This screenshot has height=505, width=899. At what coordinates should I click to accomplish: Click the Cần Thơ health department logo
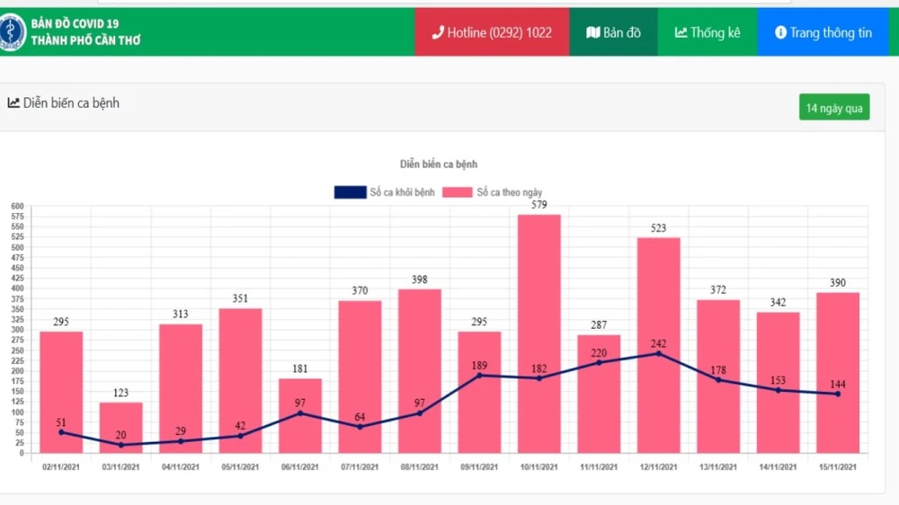point(13,32)
